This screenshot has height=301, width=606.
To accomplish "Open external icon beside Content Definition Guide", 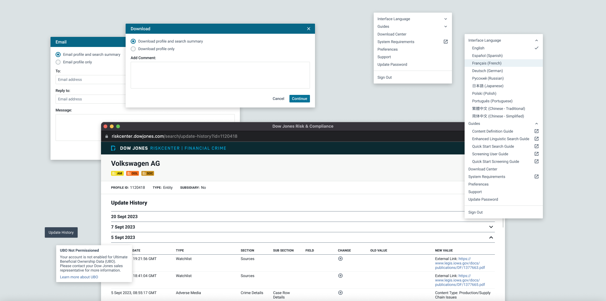I will pos(537,131).
